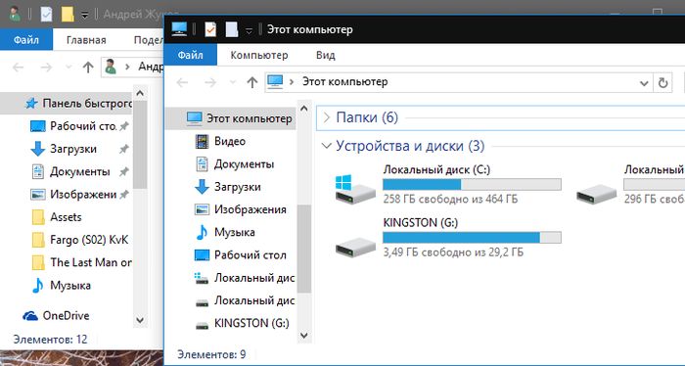685x366 pixels.
Task: Open recent locations dropdown in front window
Action: click(x=233, y=82)
